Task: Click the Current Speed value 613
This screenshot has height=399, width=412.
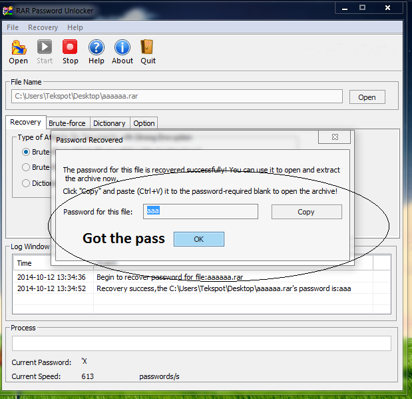Action: (x=87, y=376)
